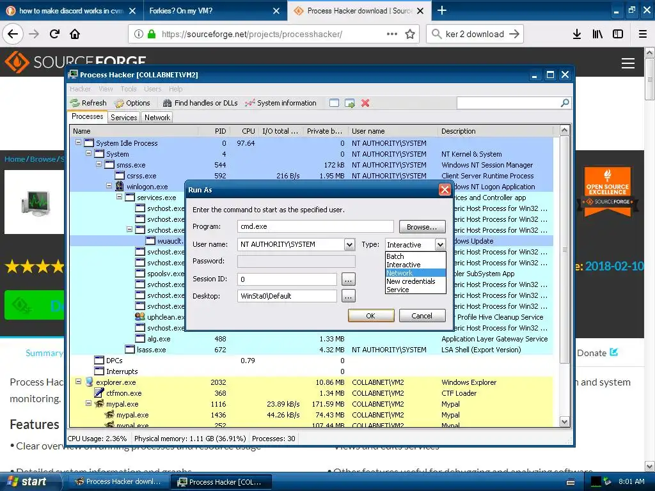The width and height of the screenshot is (655, 491).
Task: Select the uphclean.exe icon
Action: [140, 317]
